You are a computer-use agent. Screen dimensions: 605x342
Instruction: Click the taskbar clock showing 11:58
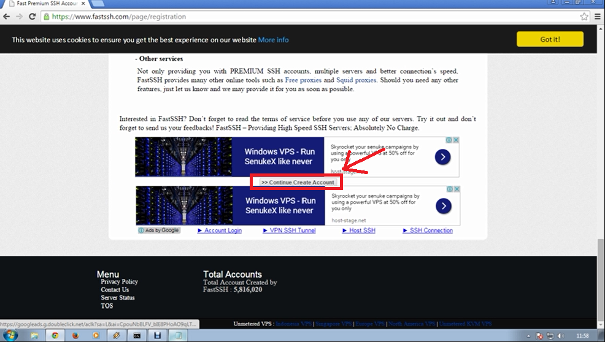582,336
